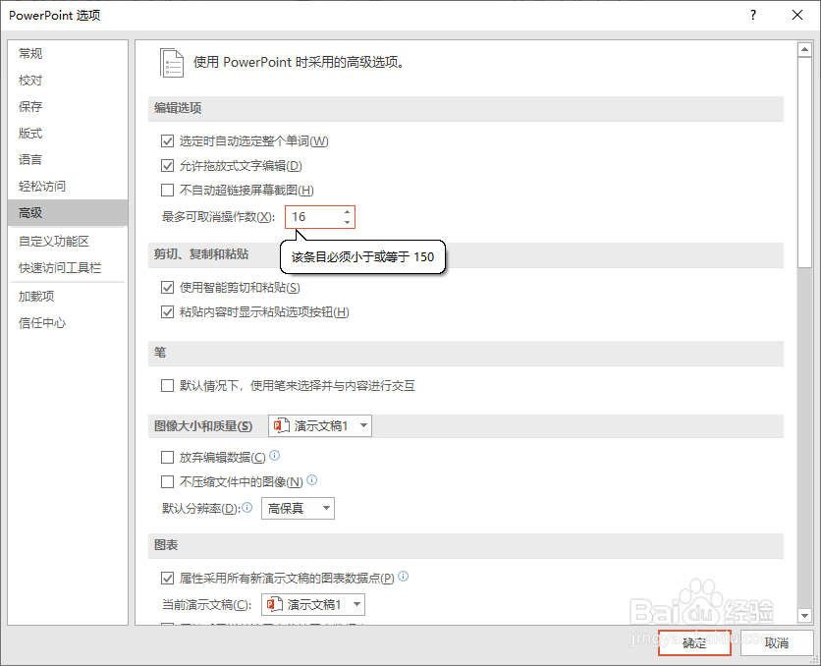The image size is (821, 666).
Task: Select 常规 category in sidebar
Action: point(68,53)
